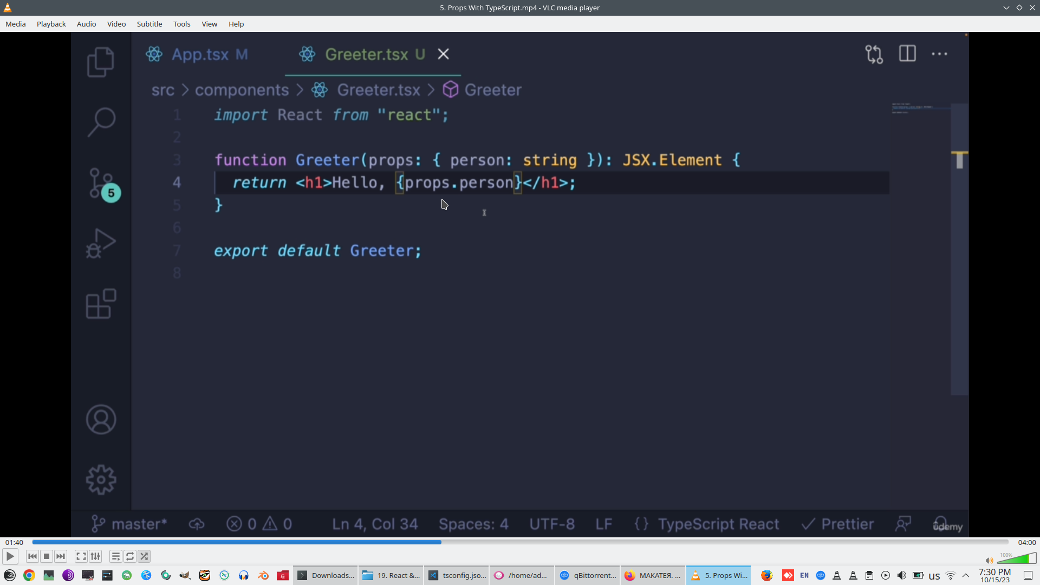Open extended settings equalizer icon
1040x585 pixels.
pyautogui.click(x=95, y=556)
